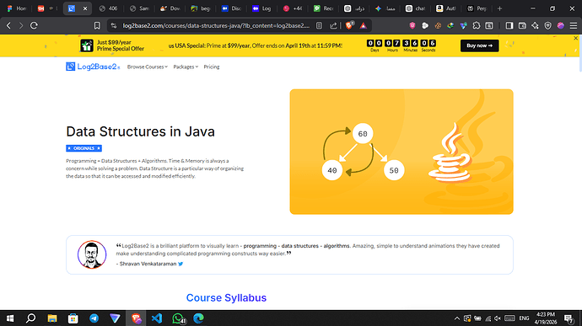Open Telegram from the taskbar
This screenshot has height=326, width=582.
click(94, 318)
